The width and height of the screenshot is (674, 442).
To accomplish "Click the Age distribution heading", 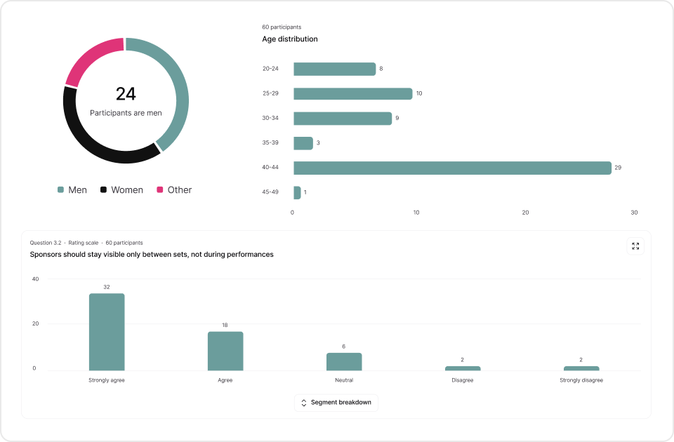I will tap(290, 39).
